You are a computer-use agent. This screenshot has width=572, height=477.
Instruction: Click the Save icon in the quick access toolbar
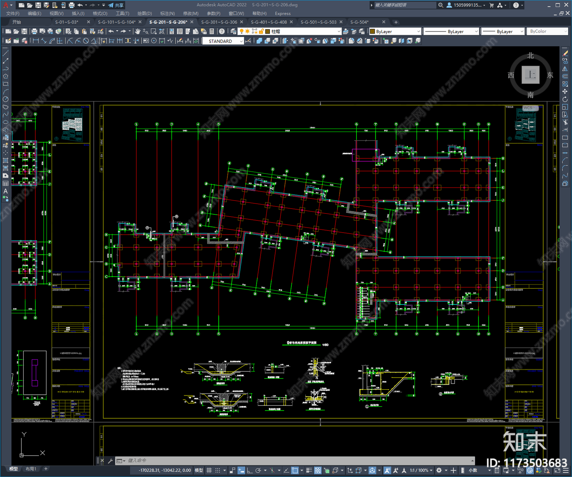38,5
